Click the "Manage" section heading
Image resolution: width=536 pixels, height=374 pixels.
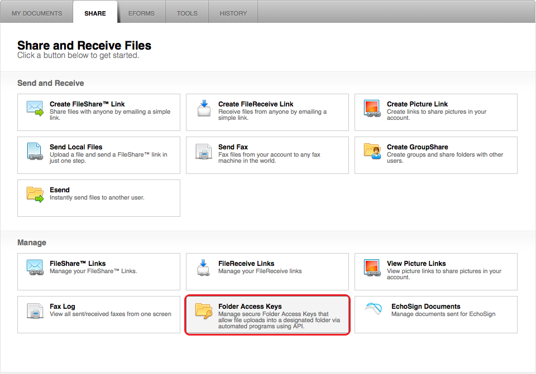coord(32,242)
